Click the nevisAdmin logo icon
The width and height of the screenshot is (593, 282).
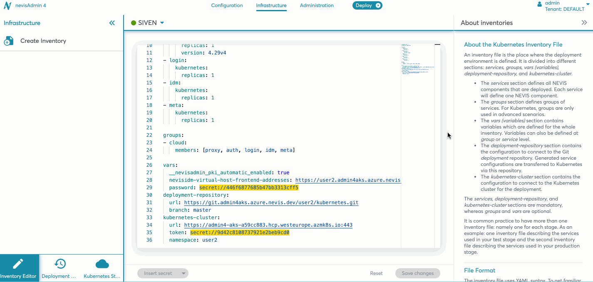point(7,6)
